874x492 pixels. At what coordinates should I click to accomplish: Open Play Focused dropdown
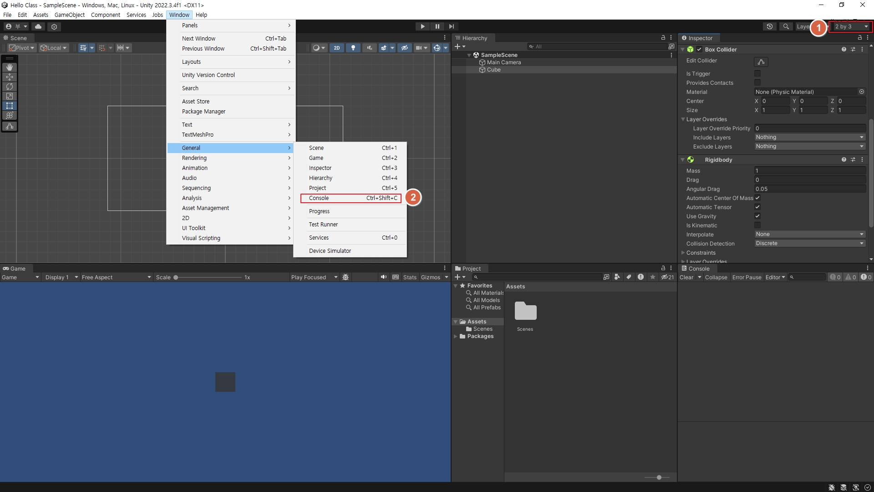click(314, 277)
